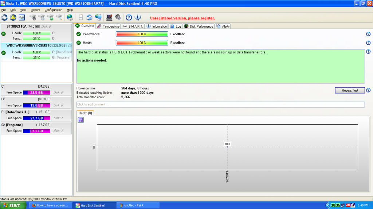Click the disk with magnifying glass toolbar icon
The image size is (373, 209).
(59, 17)
